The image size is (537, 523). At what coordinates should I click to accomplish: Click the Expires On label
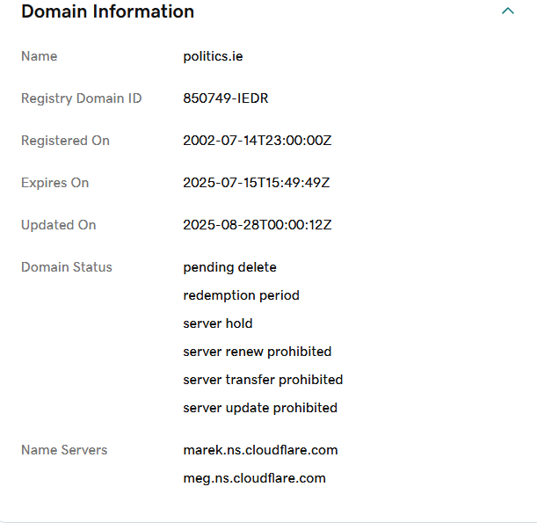tap(54, 183)
